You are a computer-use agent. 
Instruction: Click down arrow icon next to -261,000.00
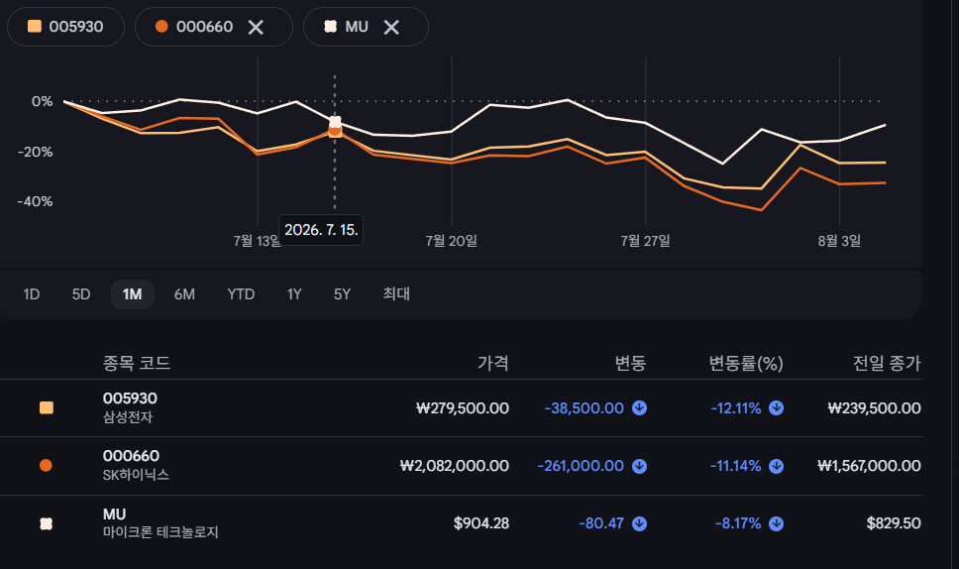pyautogui.click(x=639, y=466)
